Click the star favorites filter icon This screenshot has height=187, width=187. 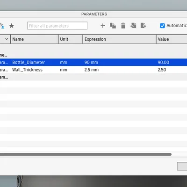coord(12,26)
